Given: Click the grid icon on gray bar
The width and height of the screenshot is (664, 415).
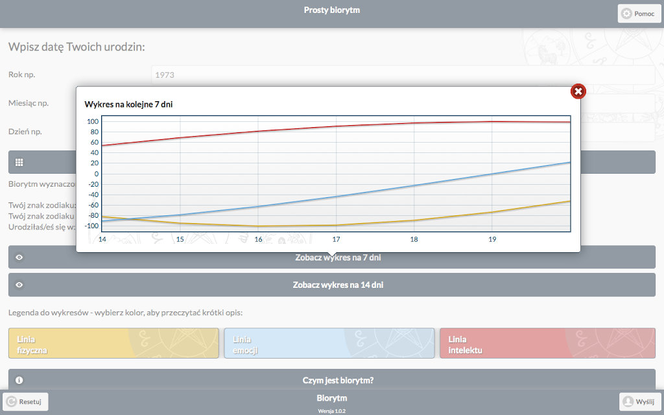Looking at the screenshot, I should 19,162.
